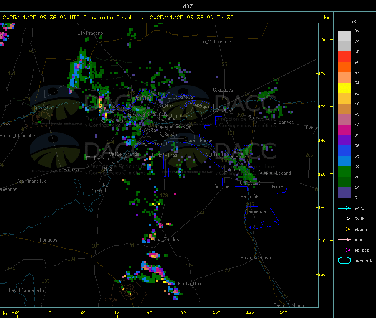The height and width of the screenshot is (318, 376).
Task: Select the red 60-65 dBZ swatch
Action: click(344, 56)
